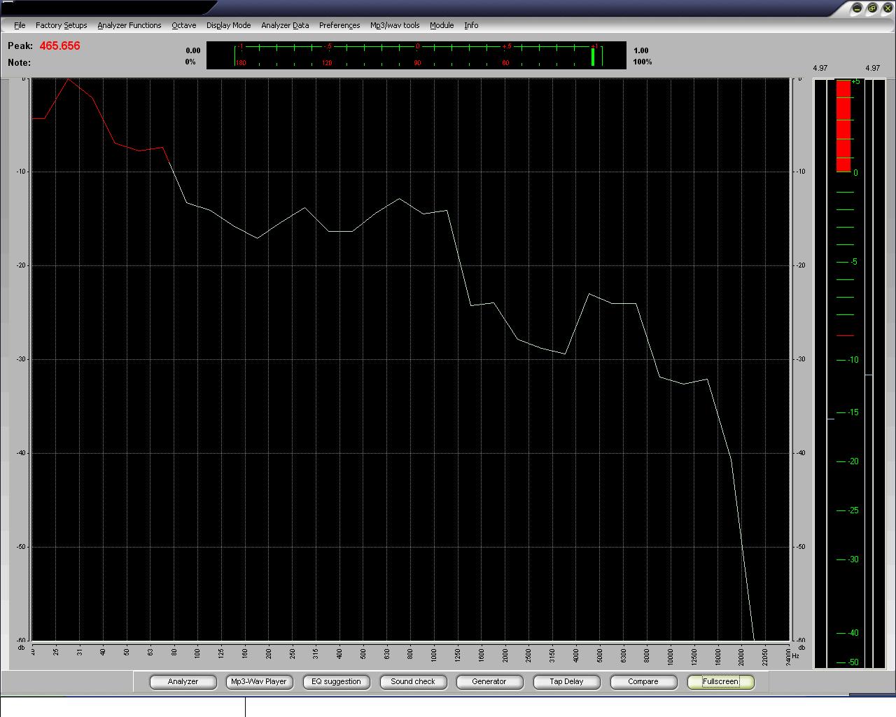Image resolution: width=896 pixels, height=717 pixels.
Task: Start the Sound check
Action: tap(413, 681)
